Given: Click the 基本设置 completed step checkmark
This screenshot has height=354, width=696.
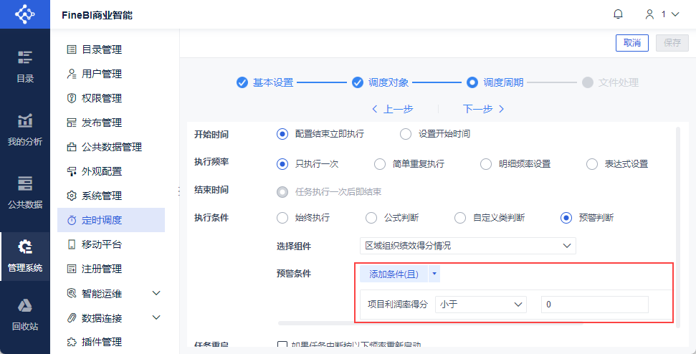Looking at the screenshot, I should 242,82.
